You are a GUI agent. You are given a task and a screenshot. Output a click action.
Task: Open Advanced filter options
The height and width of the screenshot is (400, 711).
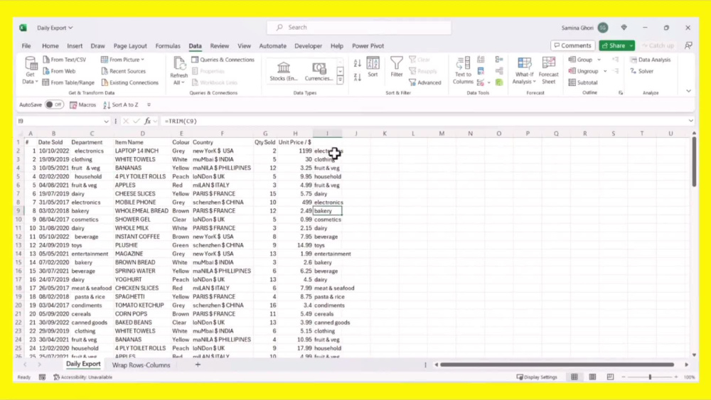point(425,82)
